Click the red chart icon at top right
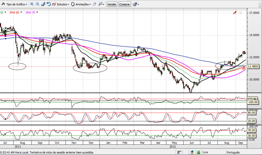This screenshot has height=155, width=262. pyautogui.click(x=235, y=13)
